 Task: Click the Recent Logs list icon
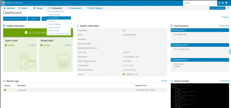[4, 81]
